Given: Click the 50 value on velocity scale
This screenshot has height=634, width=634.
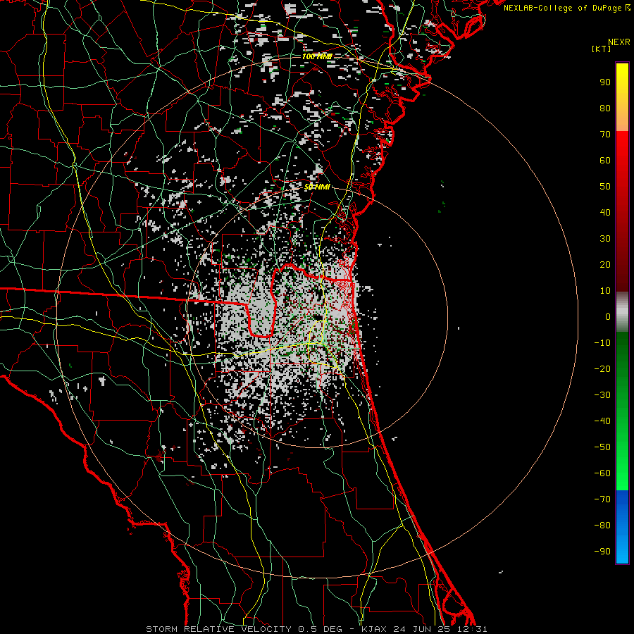Looking at the screenshot, I should coord(605,187).
